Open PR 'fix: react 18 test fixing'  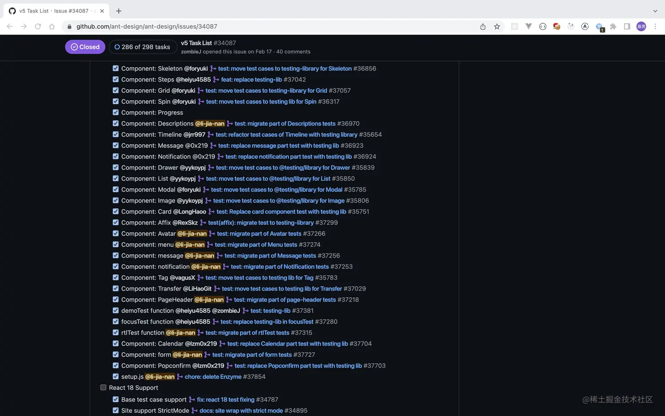coord(226,400)
